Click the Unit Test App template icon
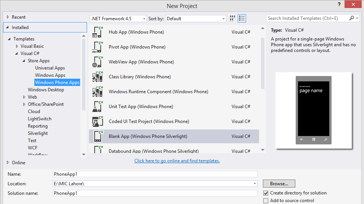The image size is (364, 204). pyautogui.click(x=98, y=107)
